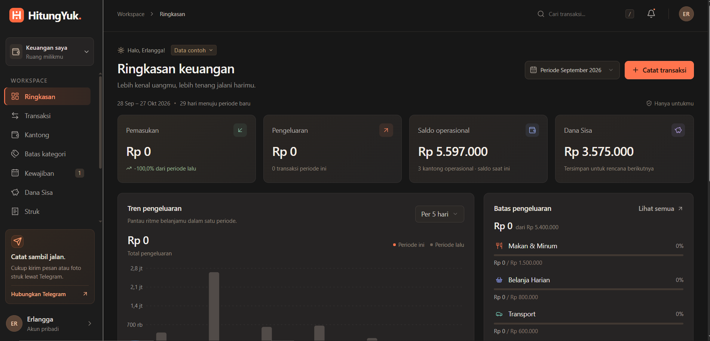Click the Transaksi arrows icon

[15, 116]
